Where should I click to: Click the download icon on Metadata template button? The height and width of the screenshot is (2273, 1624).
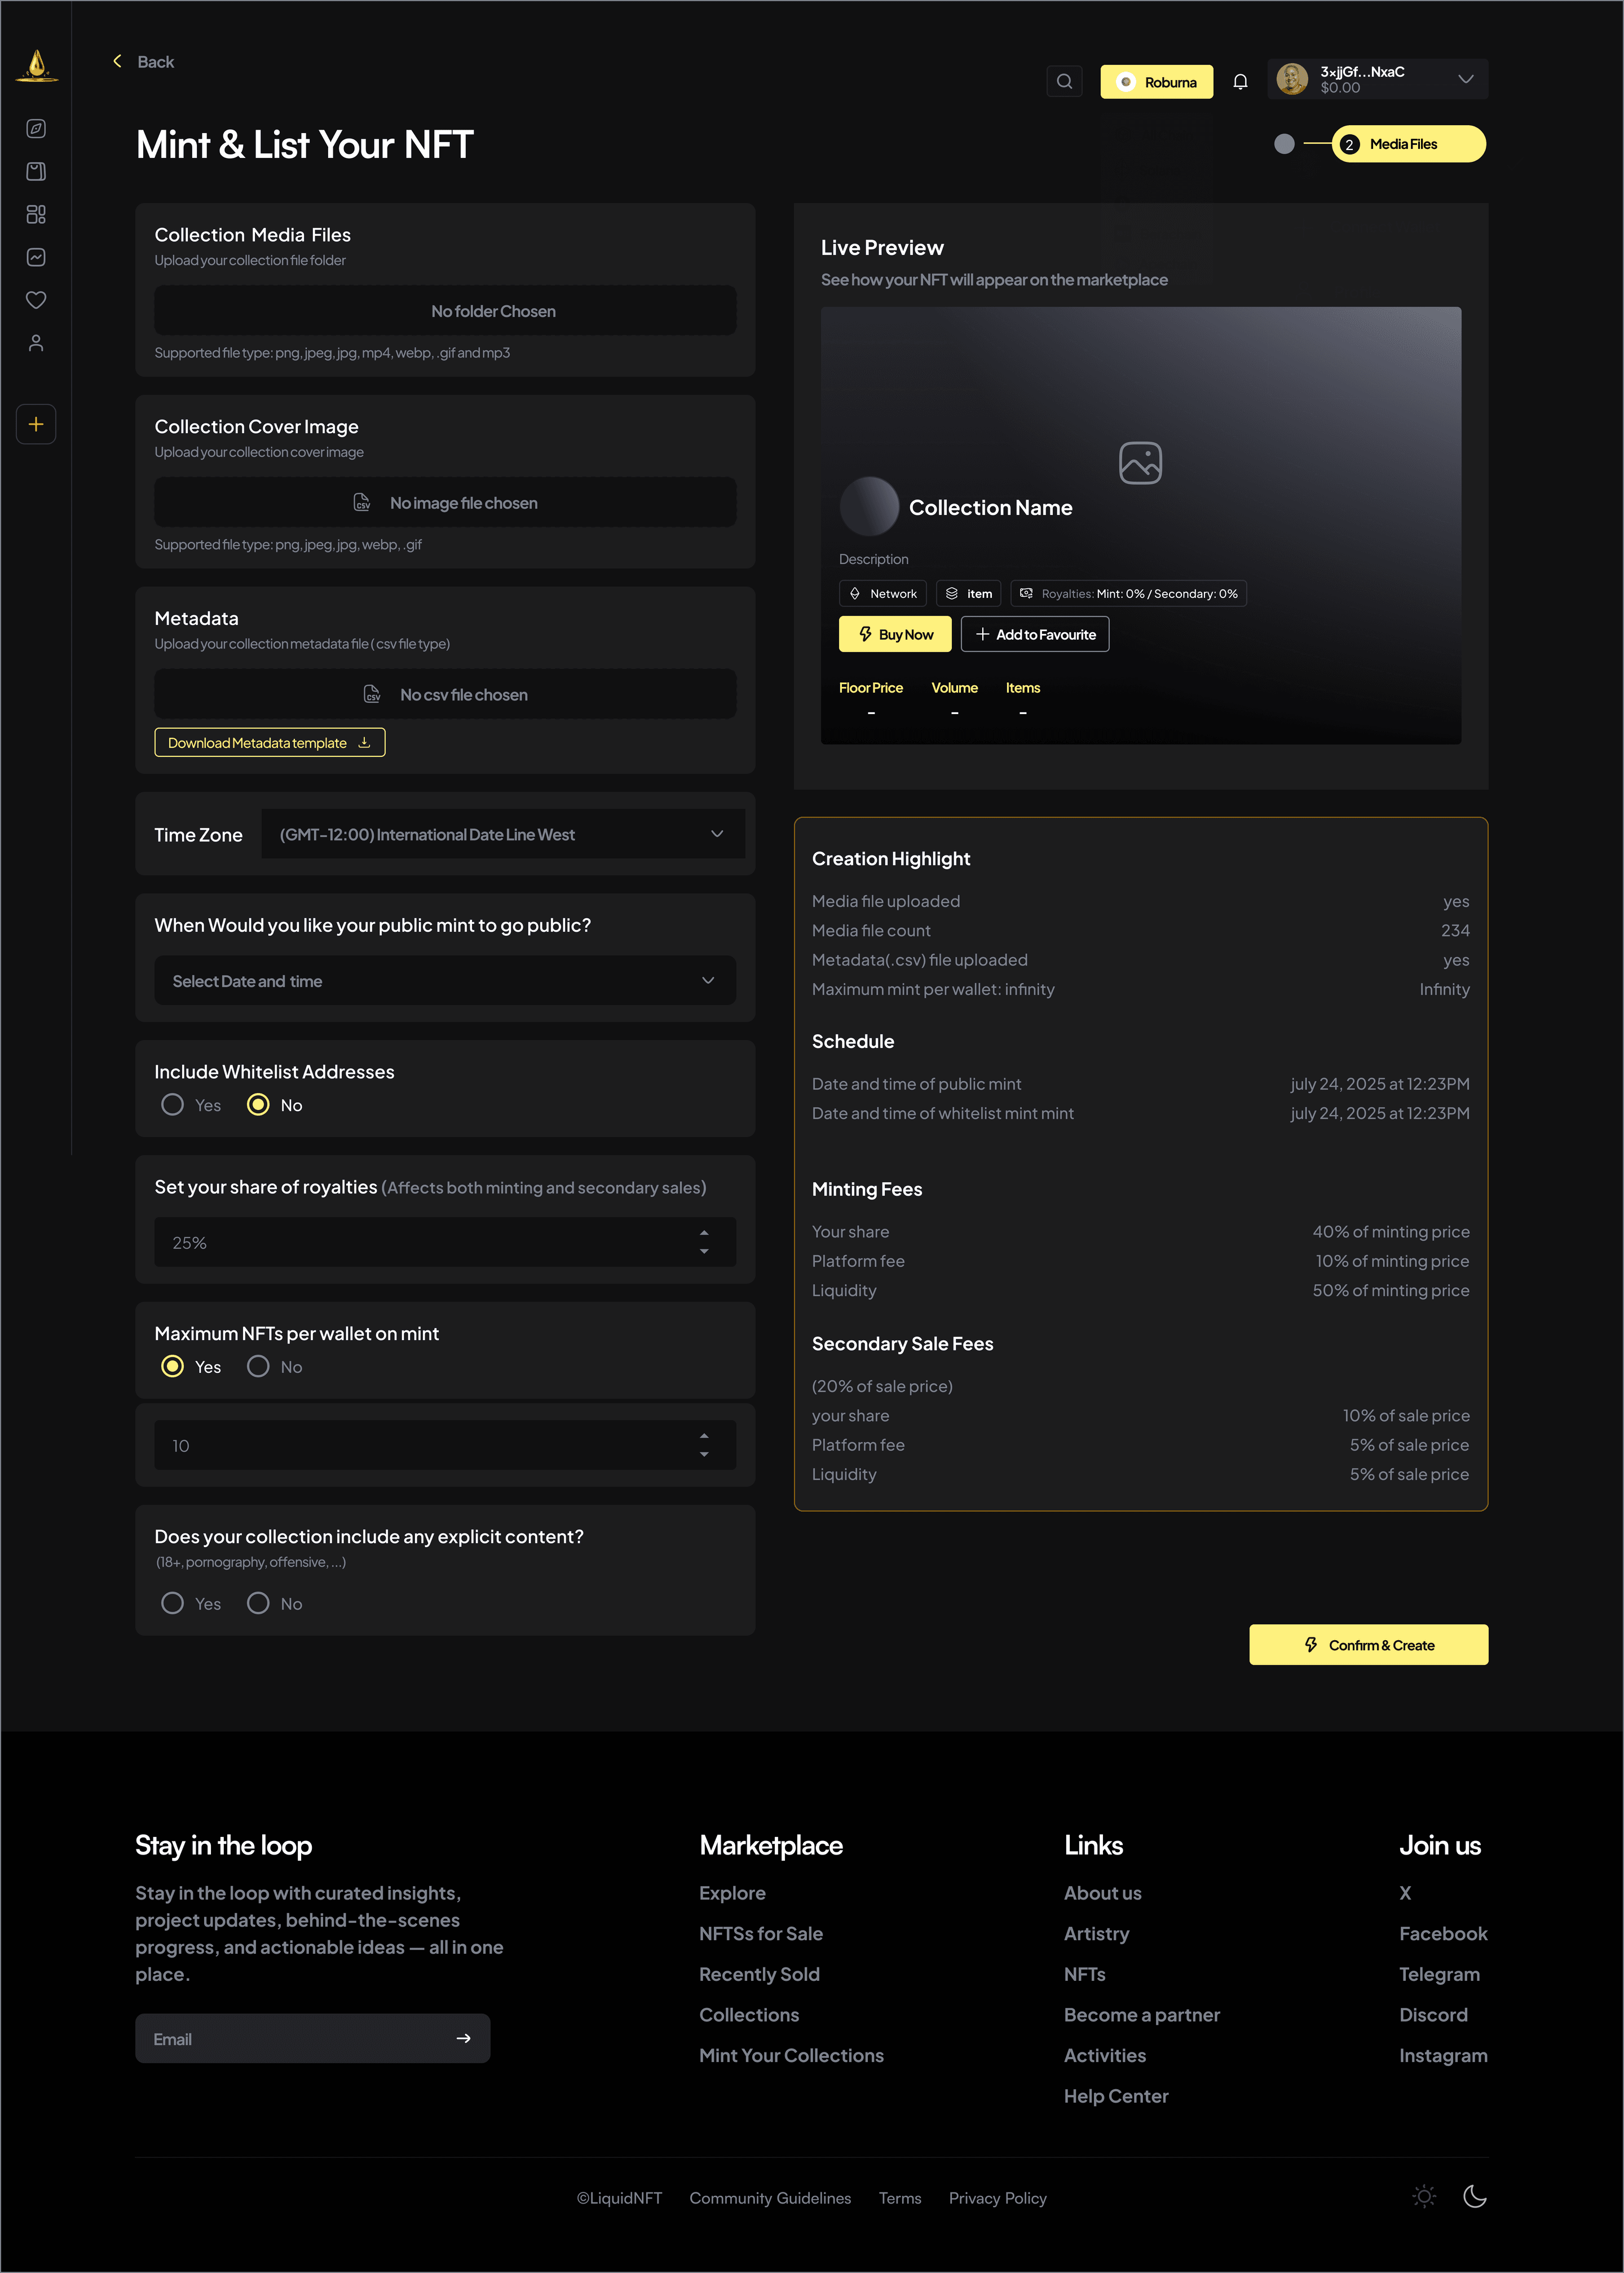(364, 742)
